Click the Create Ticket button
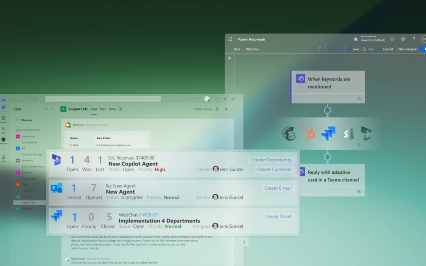Image resolution: width=426 pixels, height=266 pixels. point(278,216)
